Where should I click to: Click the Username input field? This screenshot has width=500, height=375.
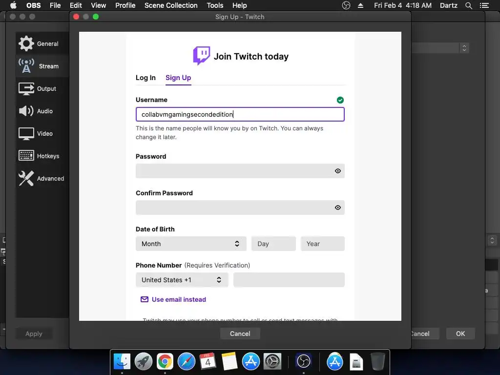pyautogui.click(x=240, y=114)
